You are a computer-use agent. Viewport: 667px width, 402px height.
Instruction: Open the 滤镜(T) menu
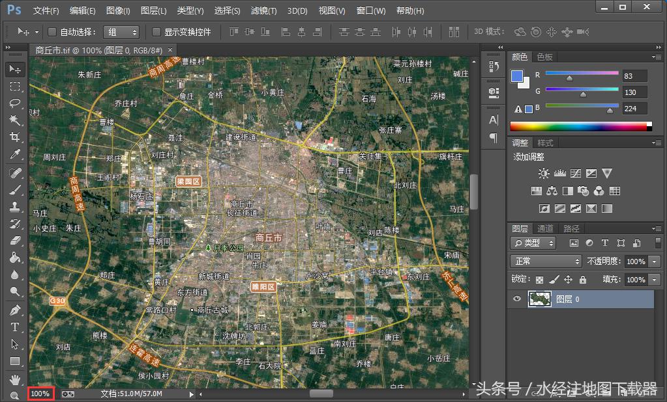pos(263,10)
